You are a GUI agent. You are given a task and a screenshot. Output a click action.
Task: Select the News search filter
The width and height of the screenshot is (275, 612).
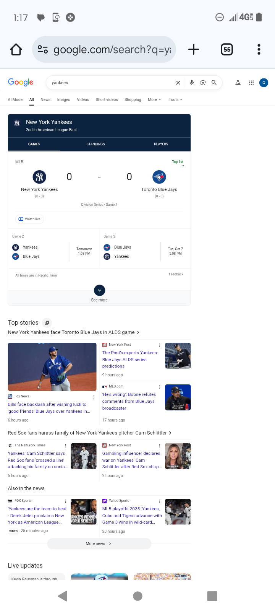45,99
